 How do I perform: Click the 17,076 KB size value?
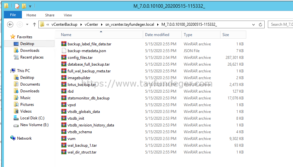point(235,98)
